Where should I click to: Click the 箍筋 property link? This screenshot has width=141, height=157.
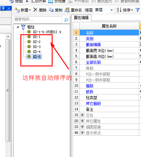coord(89,86)
